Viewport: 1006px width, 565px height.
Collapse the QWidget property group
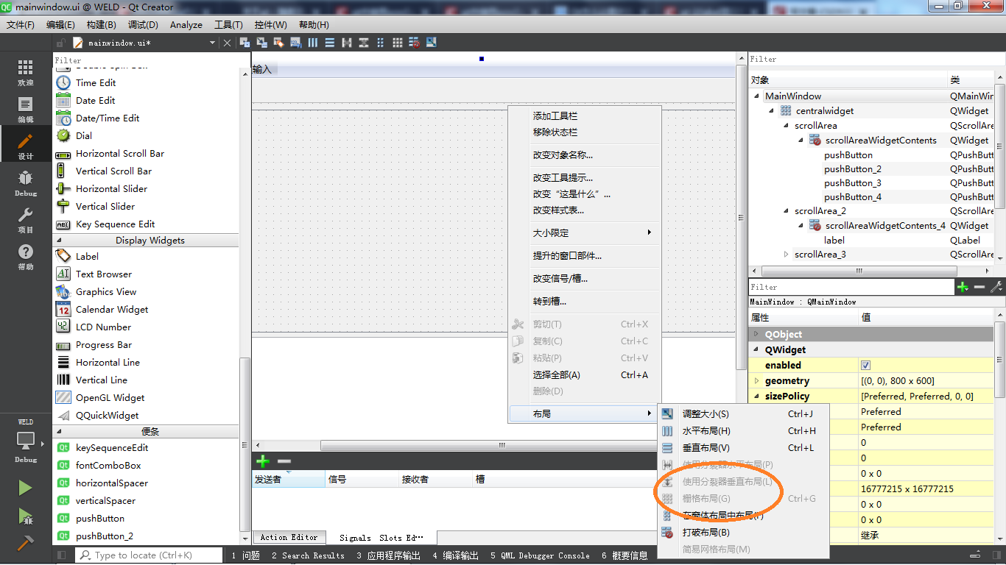click(756, 350)
